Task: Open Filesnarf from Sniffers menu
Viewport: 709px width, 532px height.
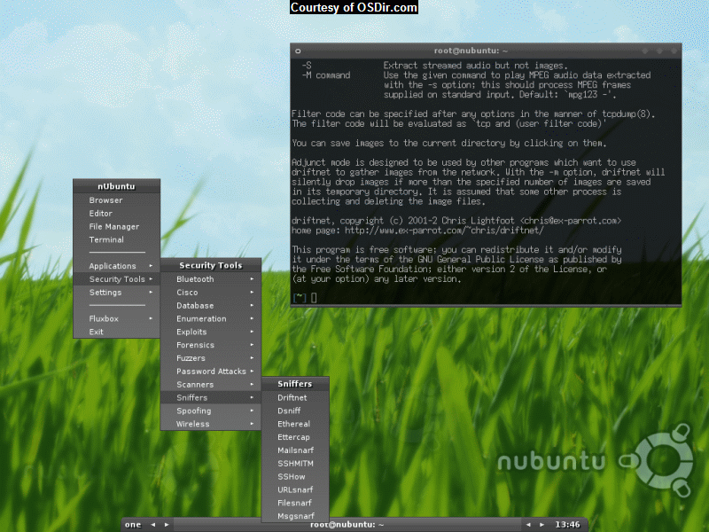Action: click(x=295, y=502)
